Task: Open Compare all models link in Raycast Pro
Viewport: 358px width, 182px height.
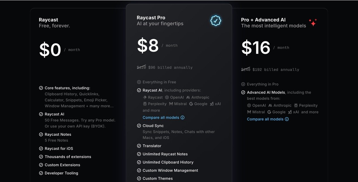Action: [161, 118]
